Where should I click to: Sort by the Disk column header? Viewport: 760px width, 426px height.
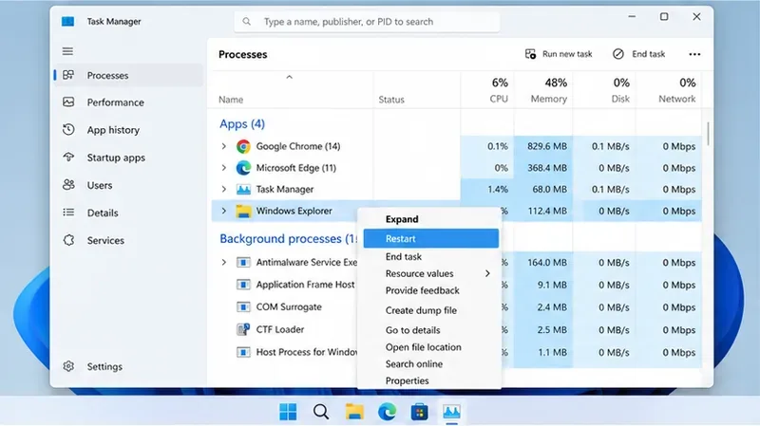pyautogui.click(x=604, y=90)
